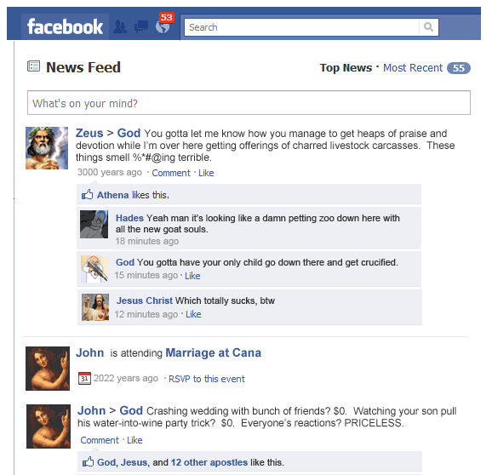Open 12 other apostles list
492x475 pixels.
(209, 462)
